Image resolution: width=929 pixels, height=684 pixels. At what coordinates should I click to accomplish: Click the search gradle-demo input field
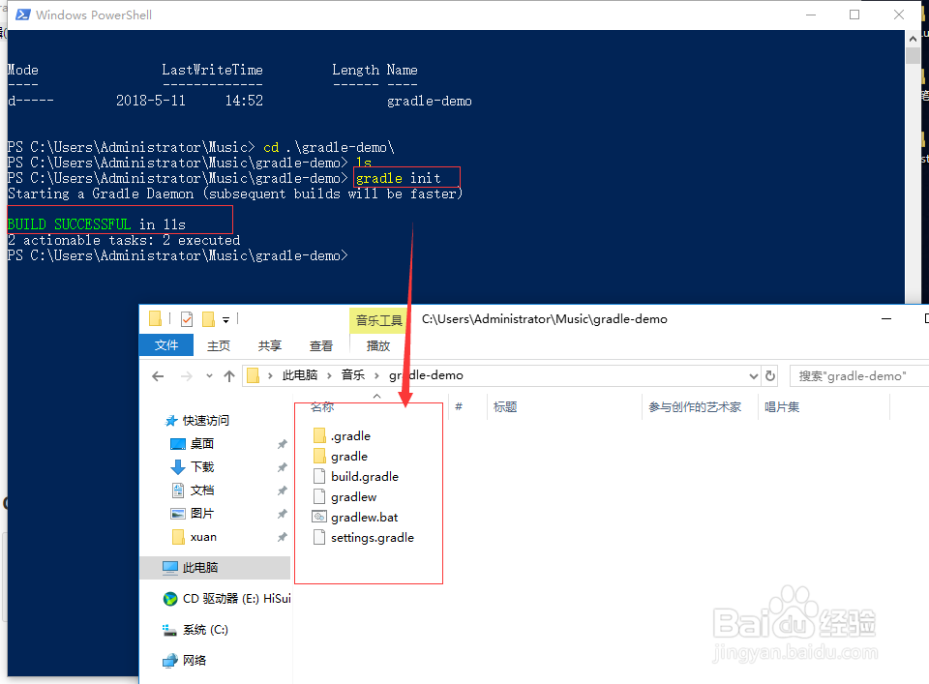[859, 376]
